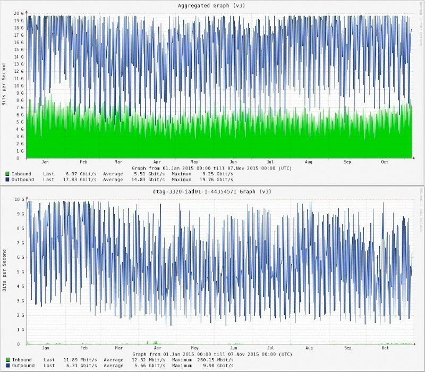425x372 pixels.
Task: Click the date range caption under dtag graph
Action: [x=212, y=354]
